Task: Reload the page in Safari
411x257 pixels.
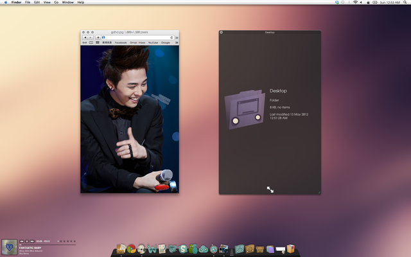Action: 171,37
